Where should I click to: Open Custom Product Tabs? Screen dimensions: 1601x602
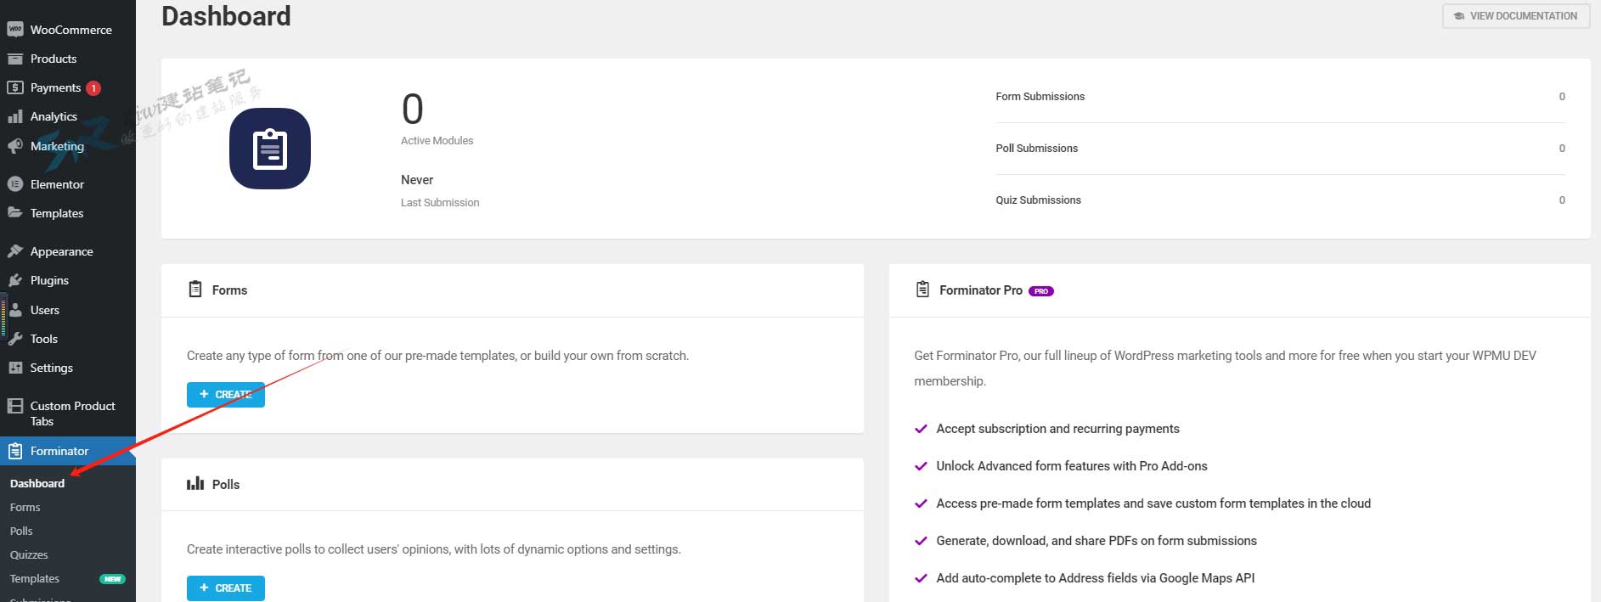pyautogui.click(x=68, y=413)
